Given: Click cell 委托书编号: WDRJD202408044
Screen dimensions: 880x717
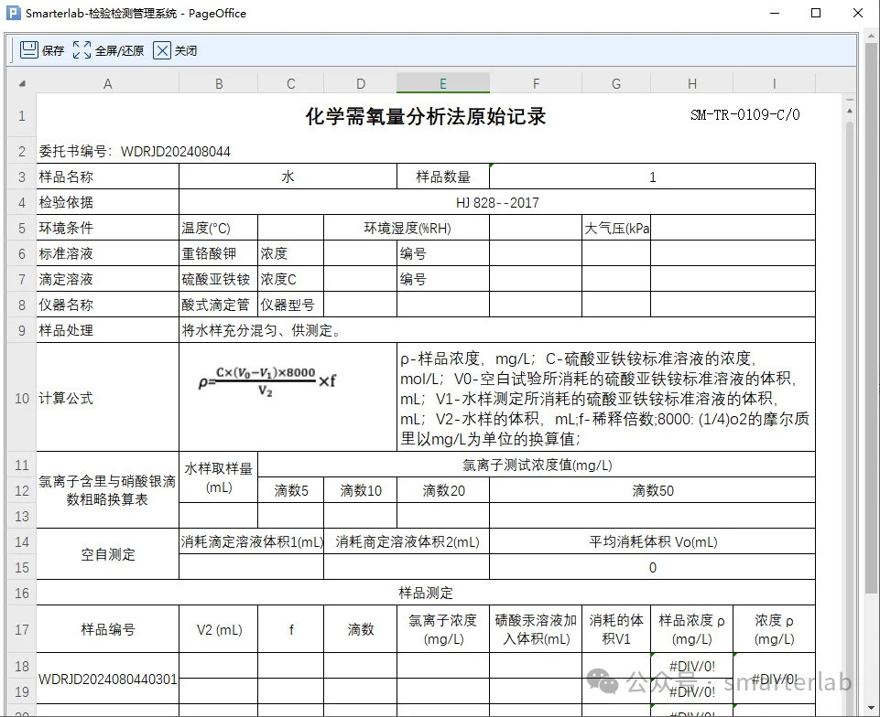Looking at the screenshot, I should pos(135,152).
